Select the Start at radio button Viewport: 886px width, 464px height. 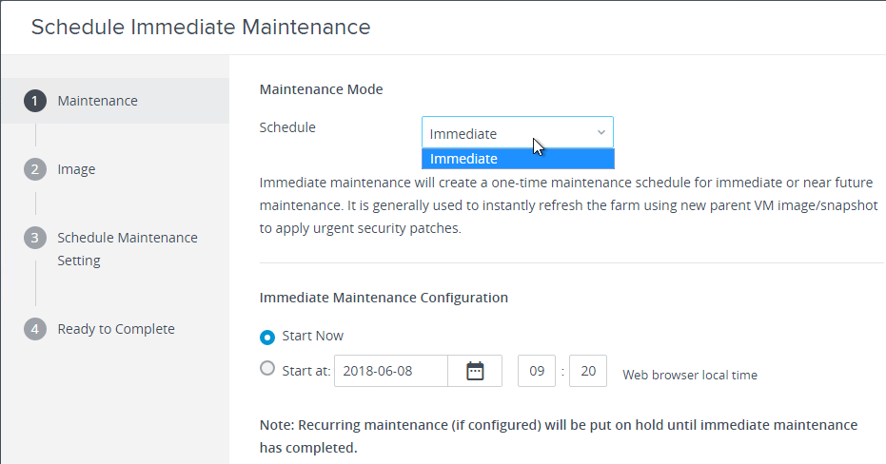[267, 369]
